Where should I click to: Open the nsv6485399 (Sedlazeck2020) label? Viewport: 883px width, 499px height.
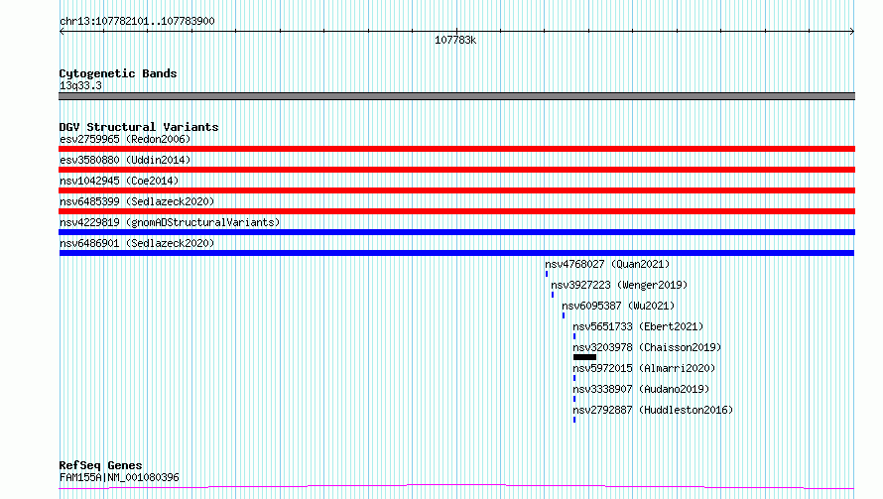137,201
